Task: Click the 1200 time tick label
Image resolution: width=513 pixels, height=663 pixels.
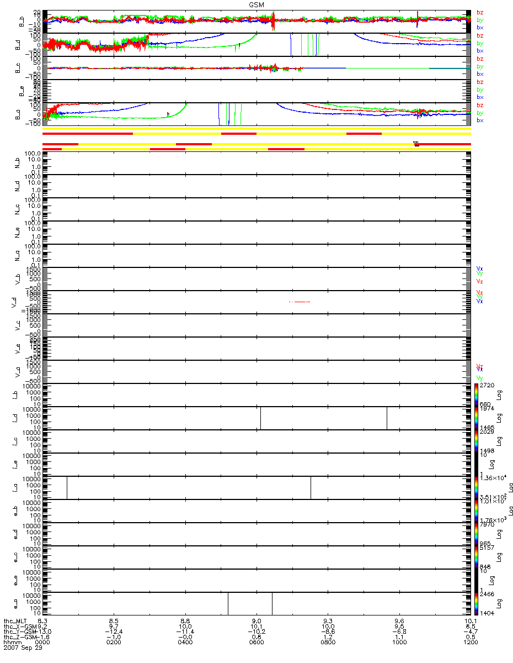Action: coord(471,643)
